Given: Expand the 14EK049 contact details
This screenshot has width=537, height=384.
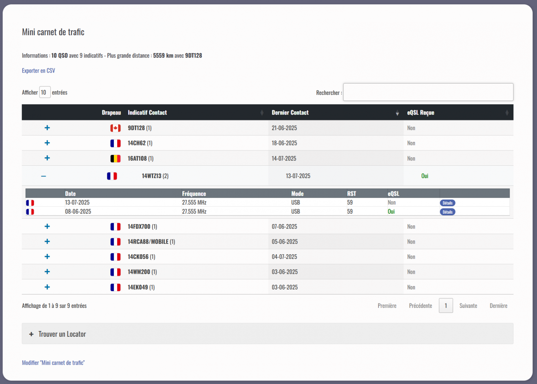Looking at the screenshot, I should coord(47,287).
